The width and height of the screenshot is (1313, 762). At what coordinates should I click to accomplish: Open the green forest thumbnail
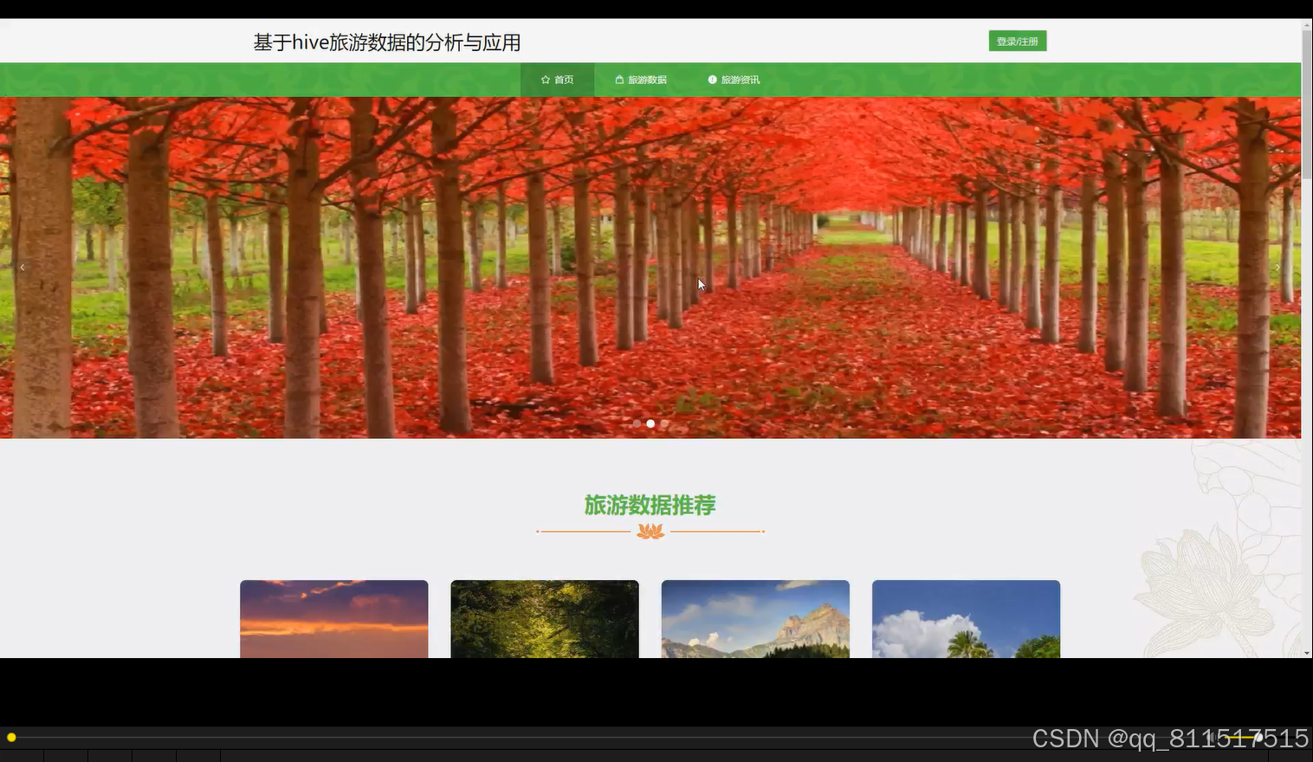[544, 619]
